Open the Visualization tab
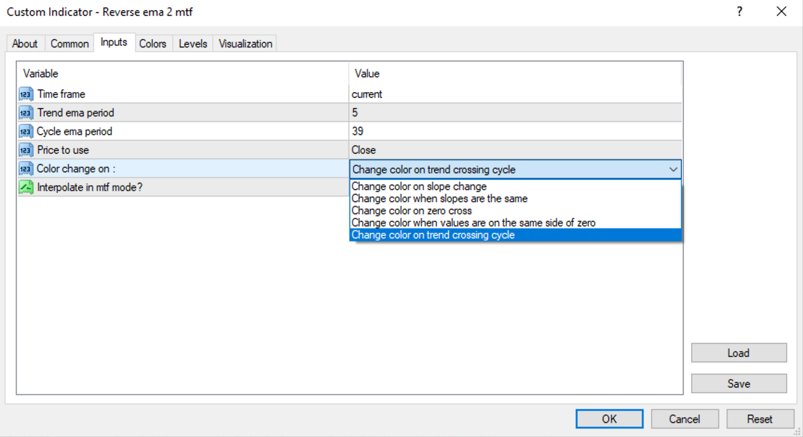803x437 pixels. (245, 44)
